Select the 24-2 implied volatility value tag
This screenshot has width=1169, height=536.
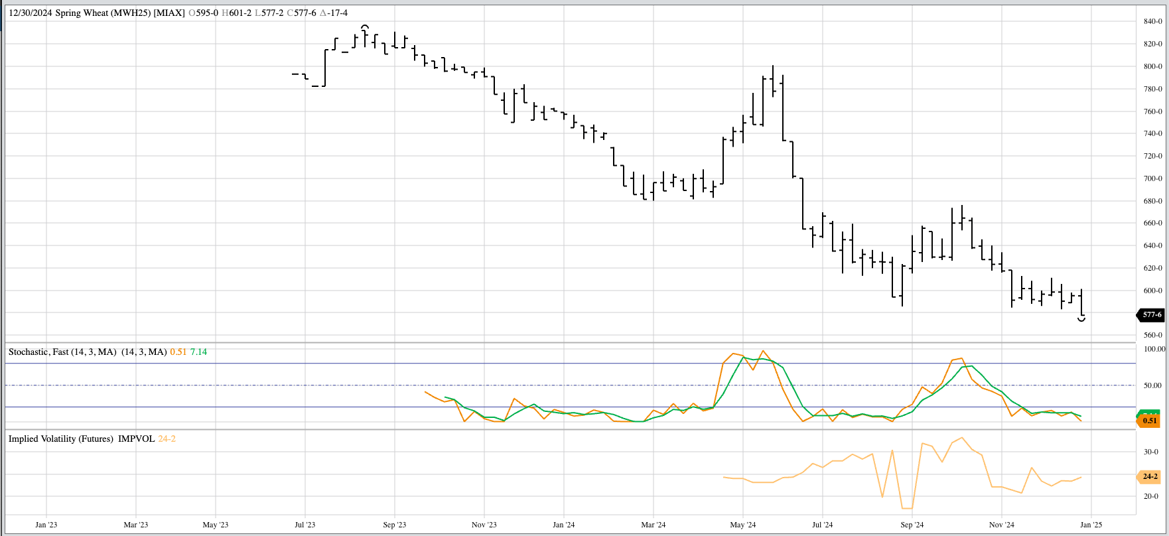[x=1149, y=476]
